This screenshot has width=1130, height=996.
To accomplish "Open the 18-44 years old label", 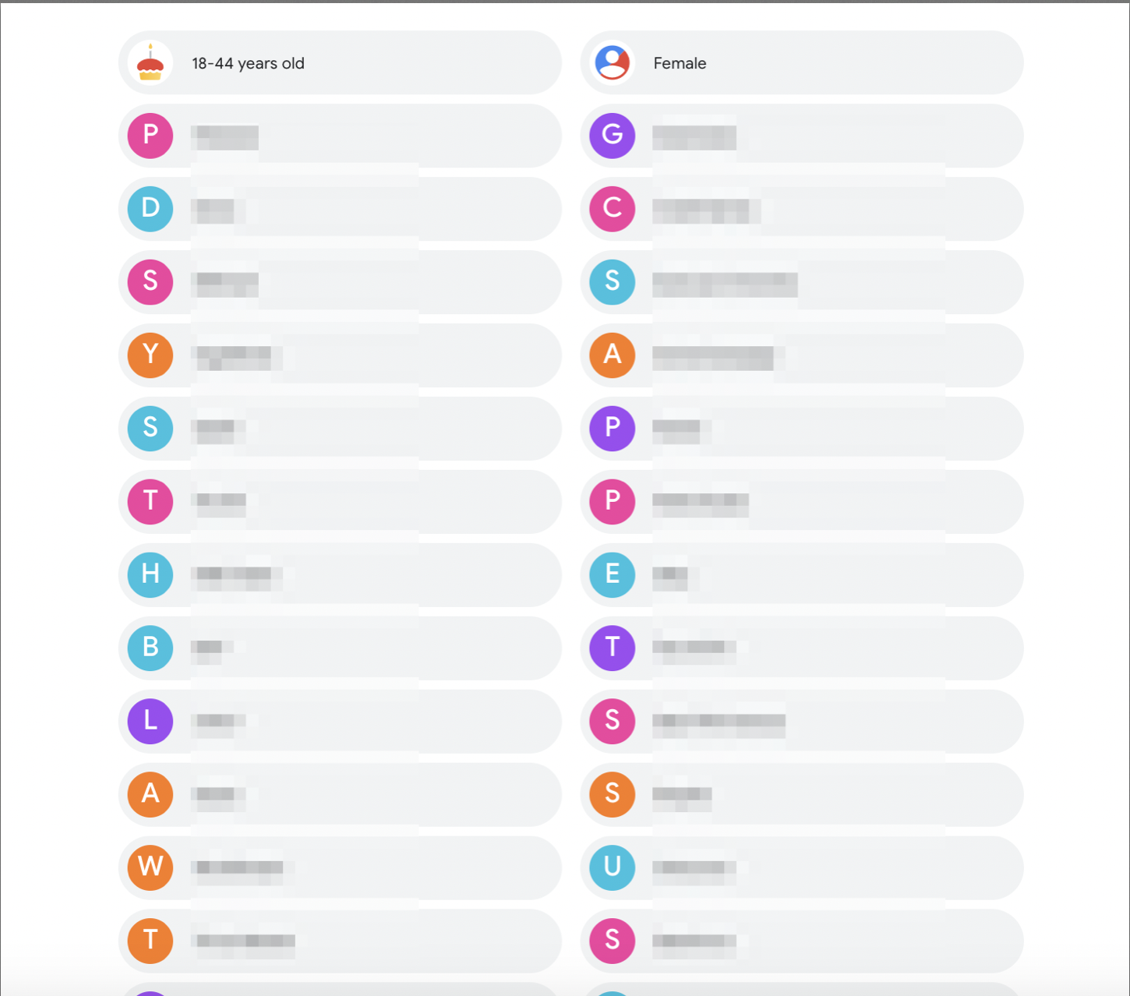I will pyautogui.click(x=248, y=63).
